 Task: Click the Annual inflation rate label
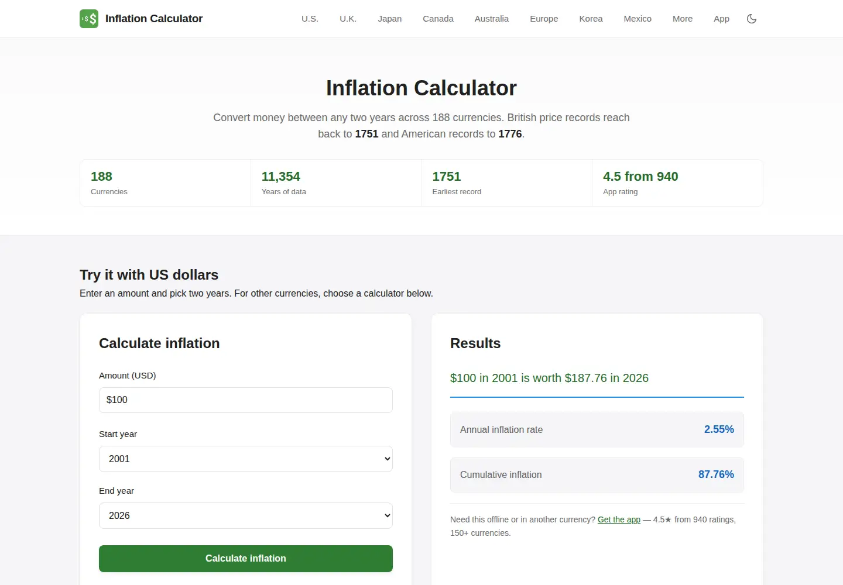(x=501, y=429)
